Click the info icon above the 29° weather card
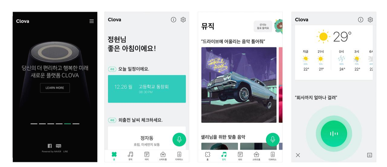387x167 pixels. tap(360, 20)
